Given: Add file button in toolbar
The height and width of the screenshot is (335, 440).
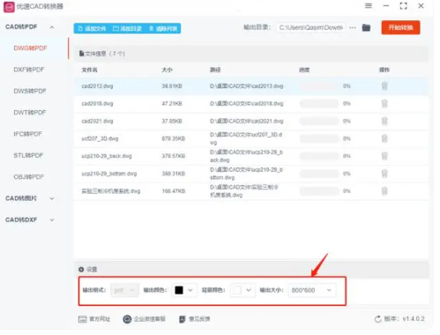Looking at the screenshot, I should (93, 28).
